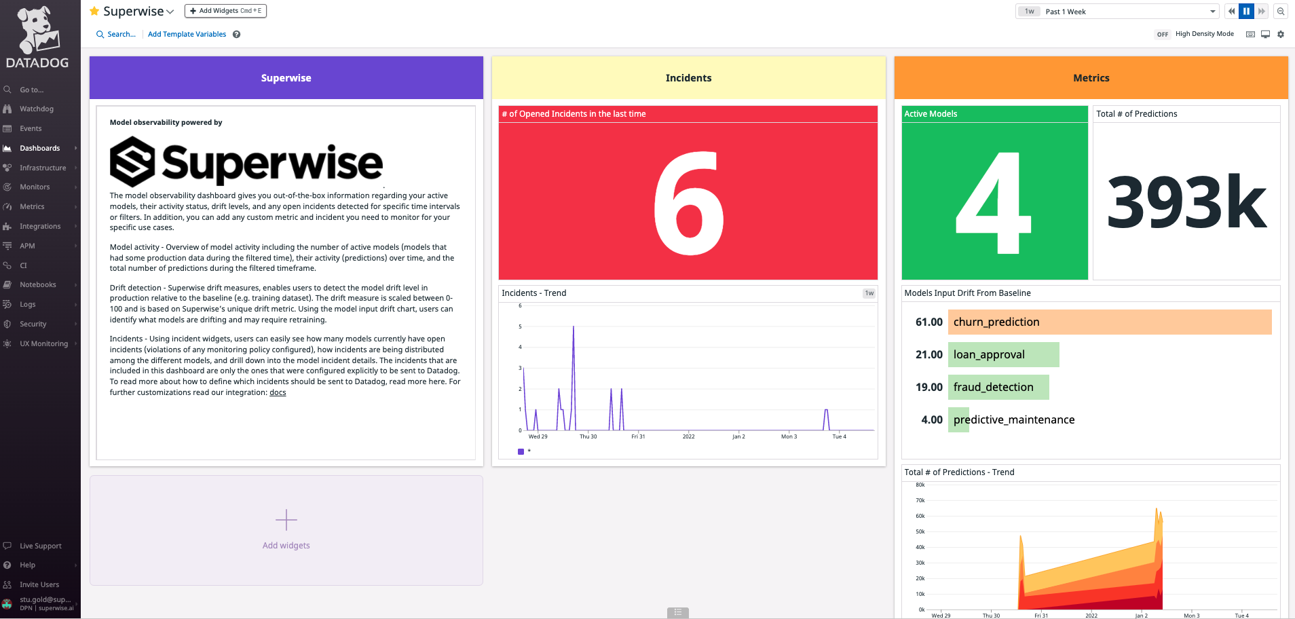The image size is (1295, 619).
Task: Open the Superwise dashboard title dropdown
Action: click(170, 12)
